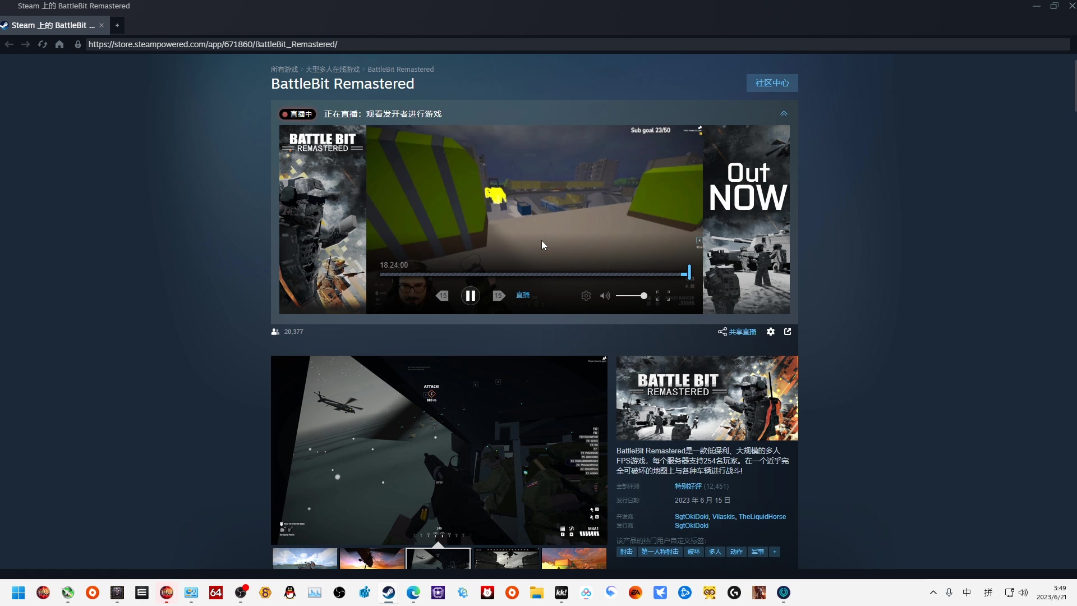Open File Explorer folder in taskbar
The height and width of the screenshot is (606, 1077).
pos(537,593)
